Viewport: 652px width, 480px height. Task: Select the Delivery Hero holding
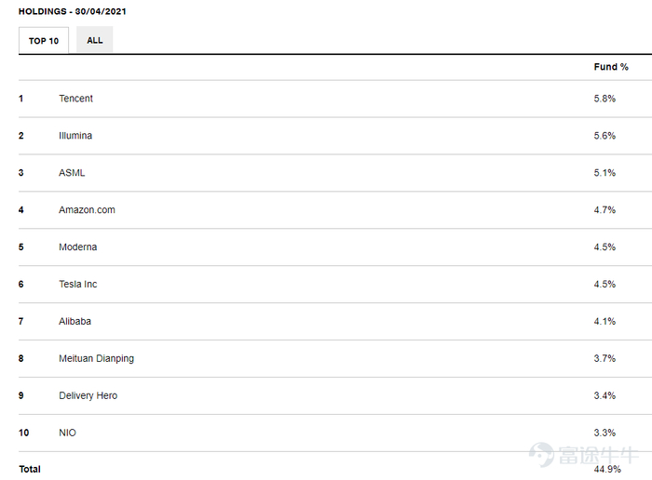pos(88,396)
